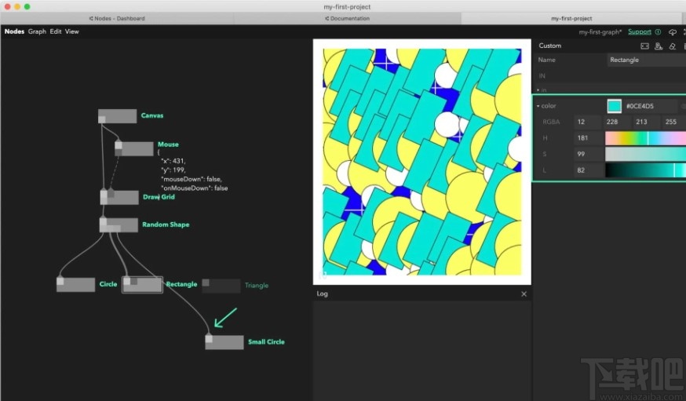Click the embed/code icon in the Custom panel header
This screenshot has height=401, width=686.
(644, 46)
